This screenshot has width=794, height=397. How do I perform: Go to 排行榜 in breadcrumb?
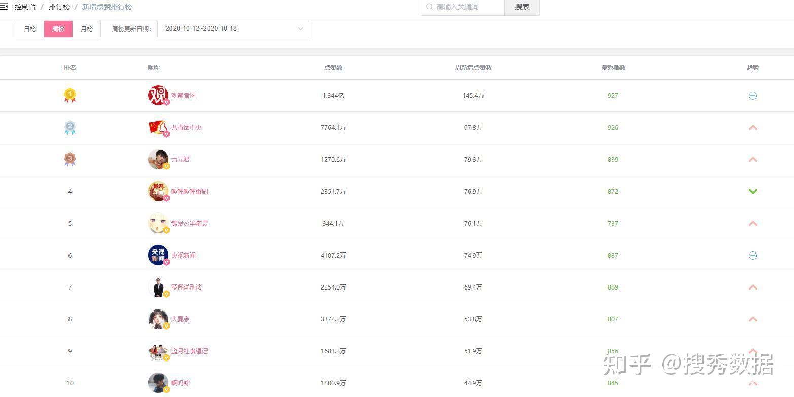point(59,7)
